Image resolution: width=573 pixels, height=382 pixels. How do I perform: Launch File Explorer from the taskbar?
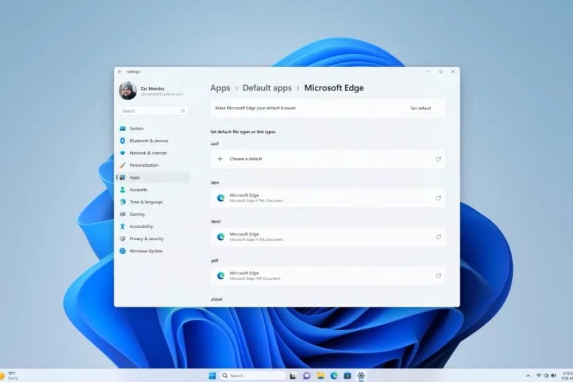[320, 375]
